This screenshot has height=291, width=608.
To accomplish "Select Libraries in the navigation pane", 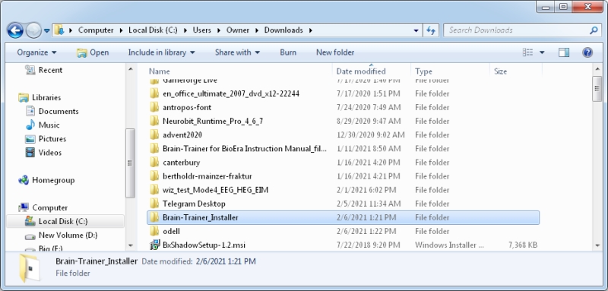I will click(40, 98).
